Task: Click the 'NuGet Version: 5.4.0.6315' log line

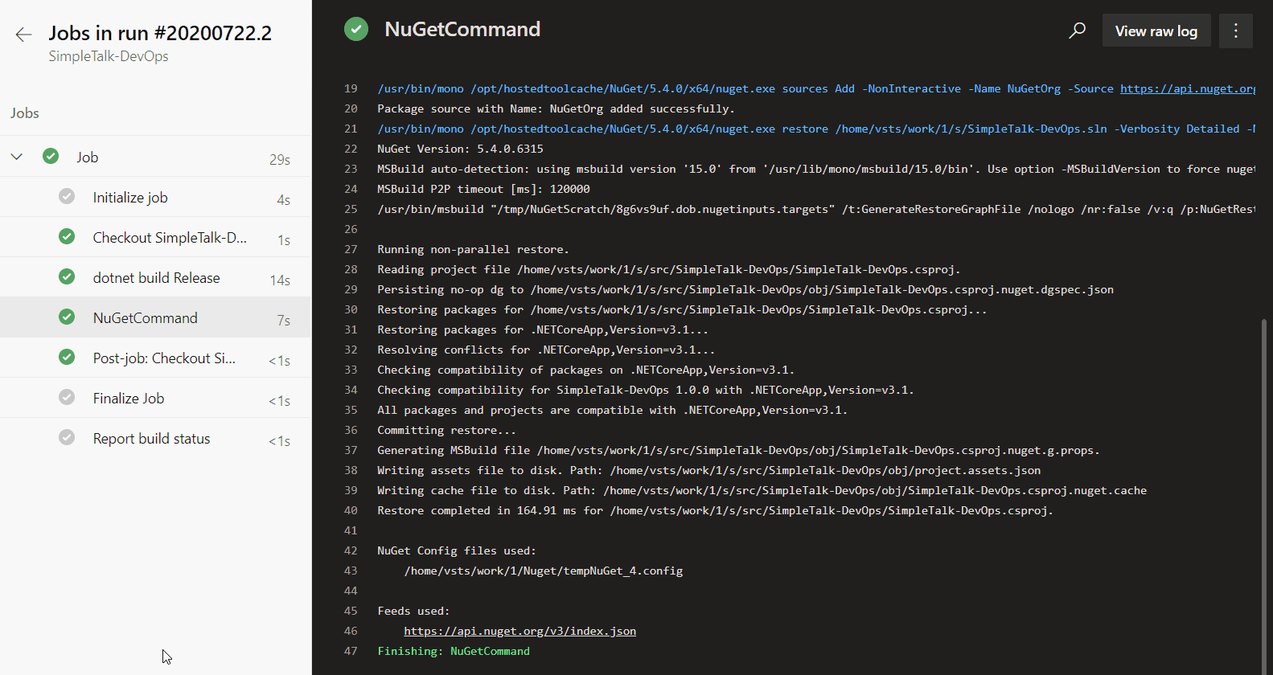Action: click(460, 149)
